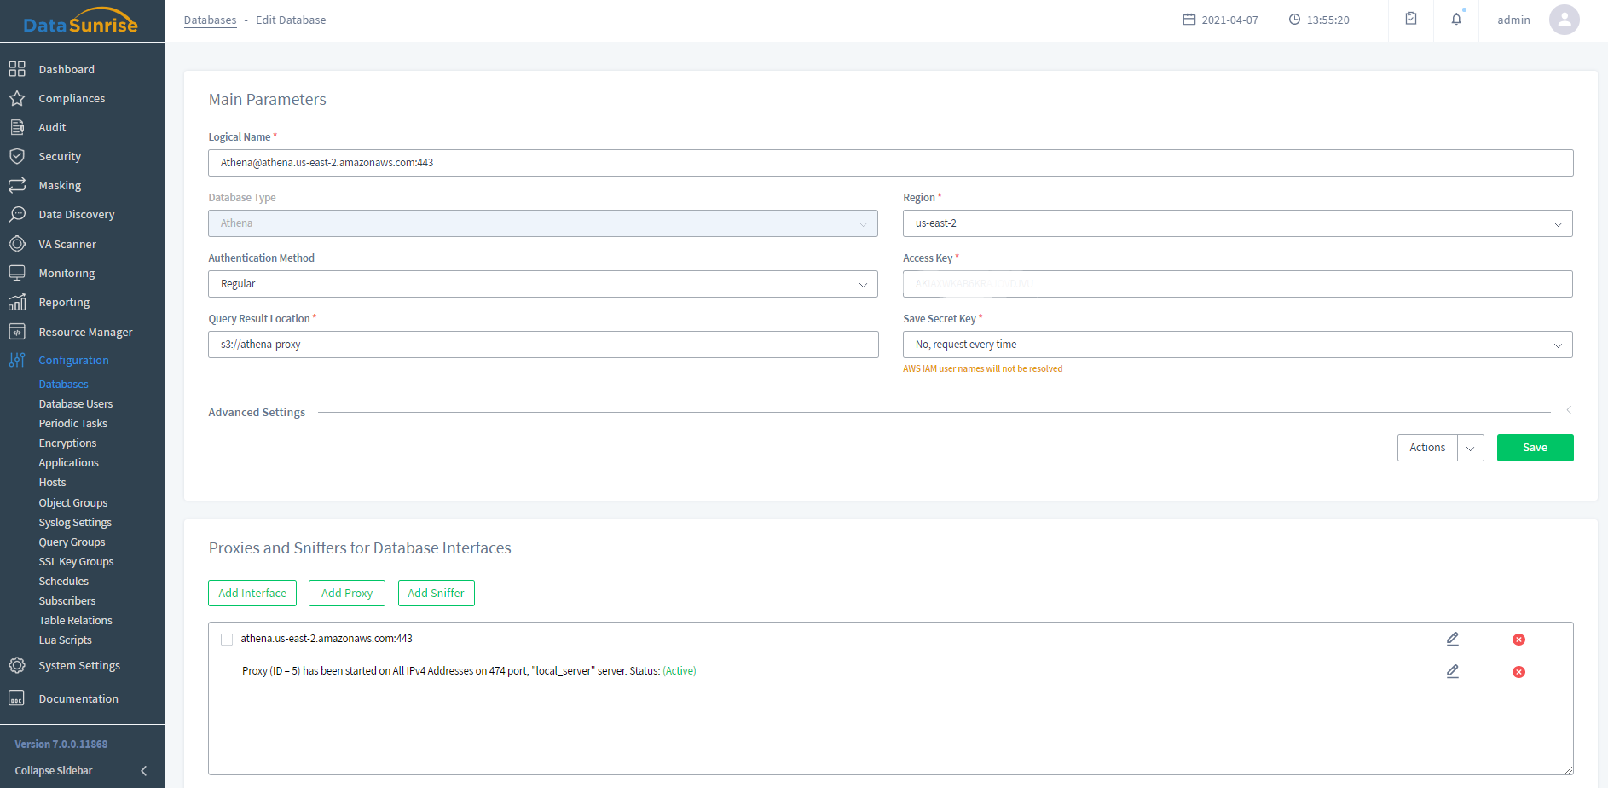The height and width of the screenshot is (788, 1608).
Task: Open the VA Scanner sidebar section
Action: pos(67,244)
